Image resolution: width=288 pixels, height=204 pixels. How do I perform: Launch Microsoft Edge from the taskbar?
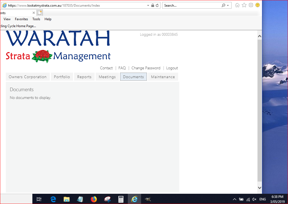tap(53, 199)
